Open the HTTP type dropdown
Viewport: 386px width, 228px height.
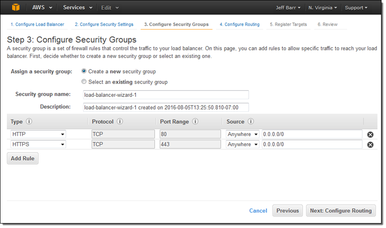pos(38,134)
